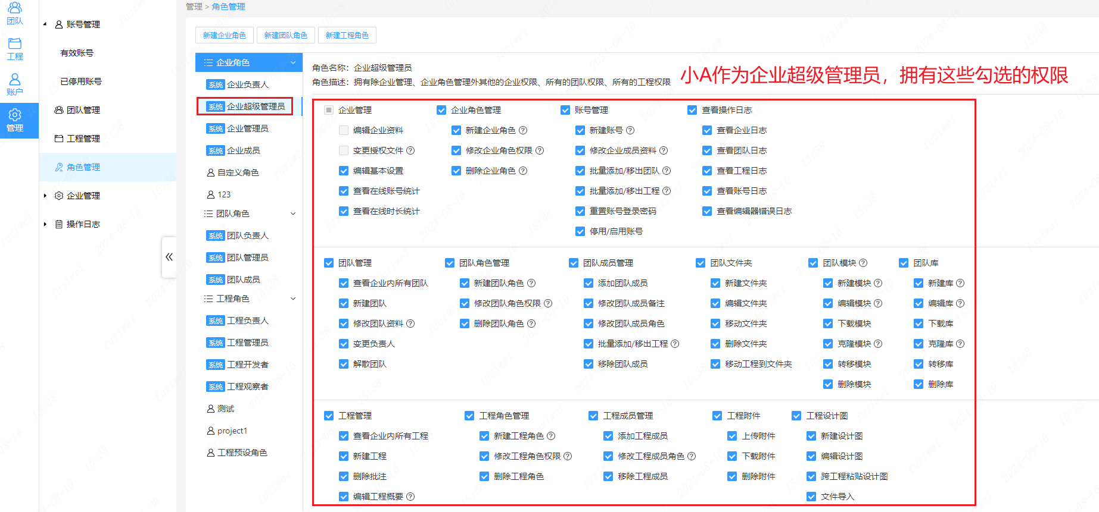This screenshot has height=512, width=1099.
Task: Show help for 新建企业角色 permission
Action: click(523, 130)
